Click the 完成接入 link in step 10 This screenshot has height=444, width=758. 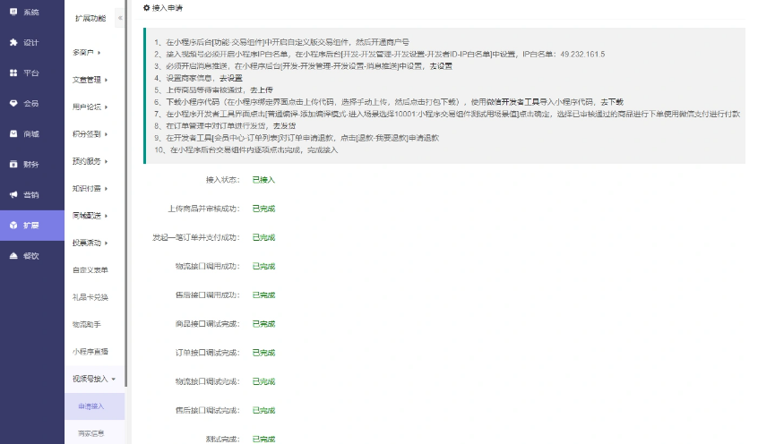tap(323, 149)
